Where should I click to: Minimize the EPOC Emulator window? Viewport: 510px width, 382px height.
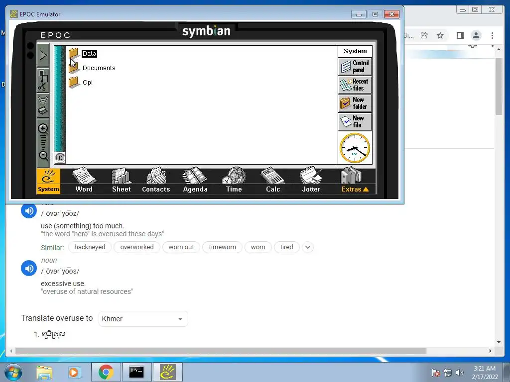pyautogui.click(x=359, y=14)
